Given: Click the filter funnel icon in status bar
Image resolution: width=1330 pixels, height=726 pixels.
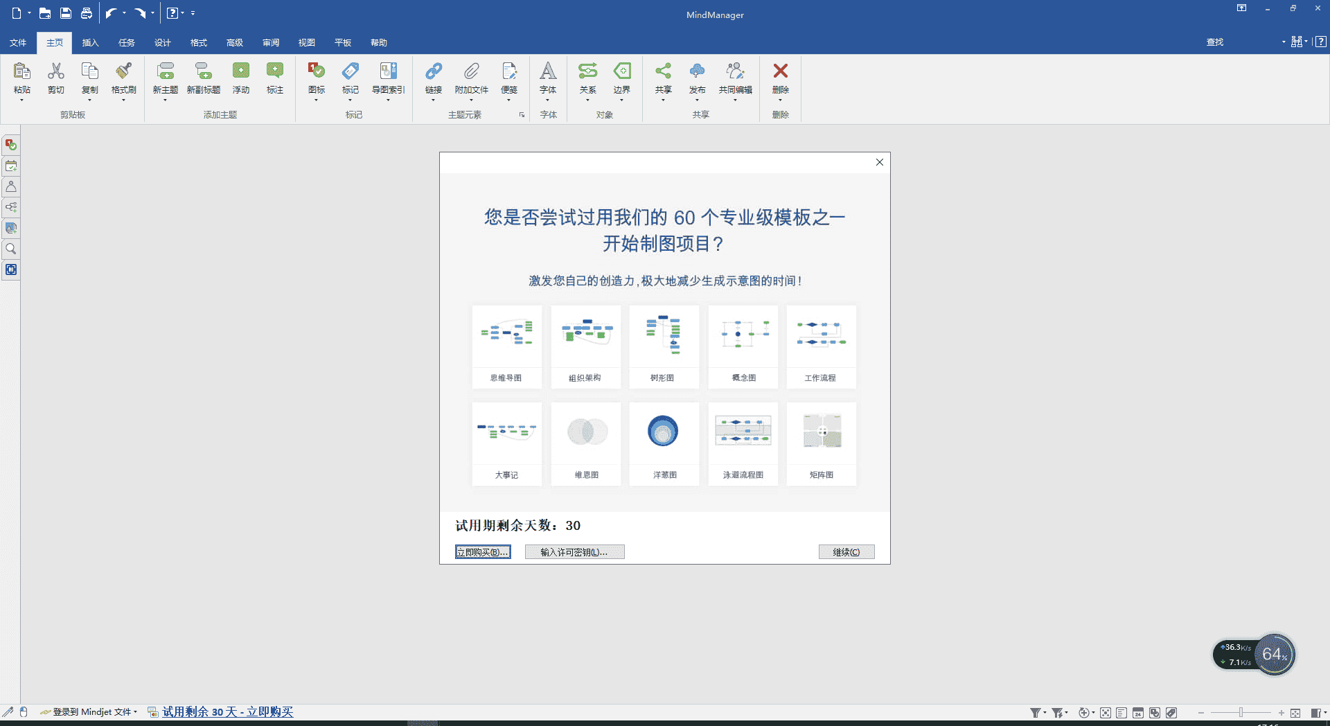Looking at the screenshot, I should pyautogui.click(x=1035, y=713).
